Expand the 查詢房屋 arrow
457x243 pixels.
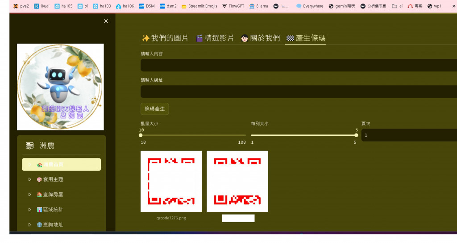[30, 194]
